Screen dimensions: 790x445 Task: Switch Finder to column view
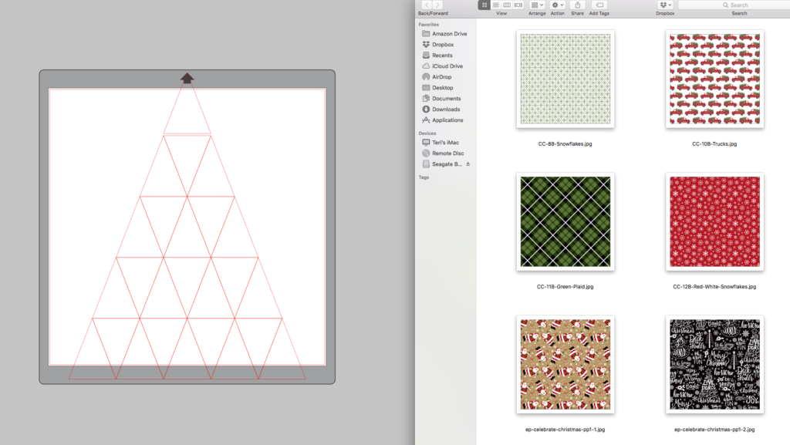[x=507, y=5]
